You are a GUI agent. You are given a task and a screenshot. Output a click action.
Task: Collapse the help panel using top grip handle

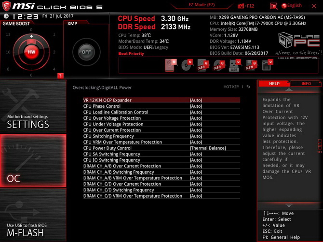[x=289, y=89]
